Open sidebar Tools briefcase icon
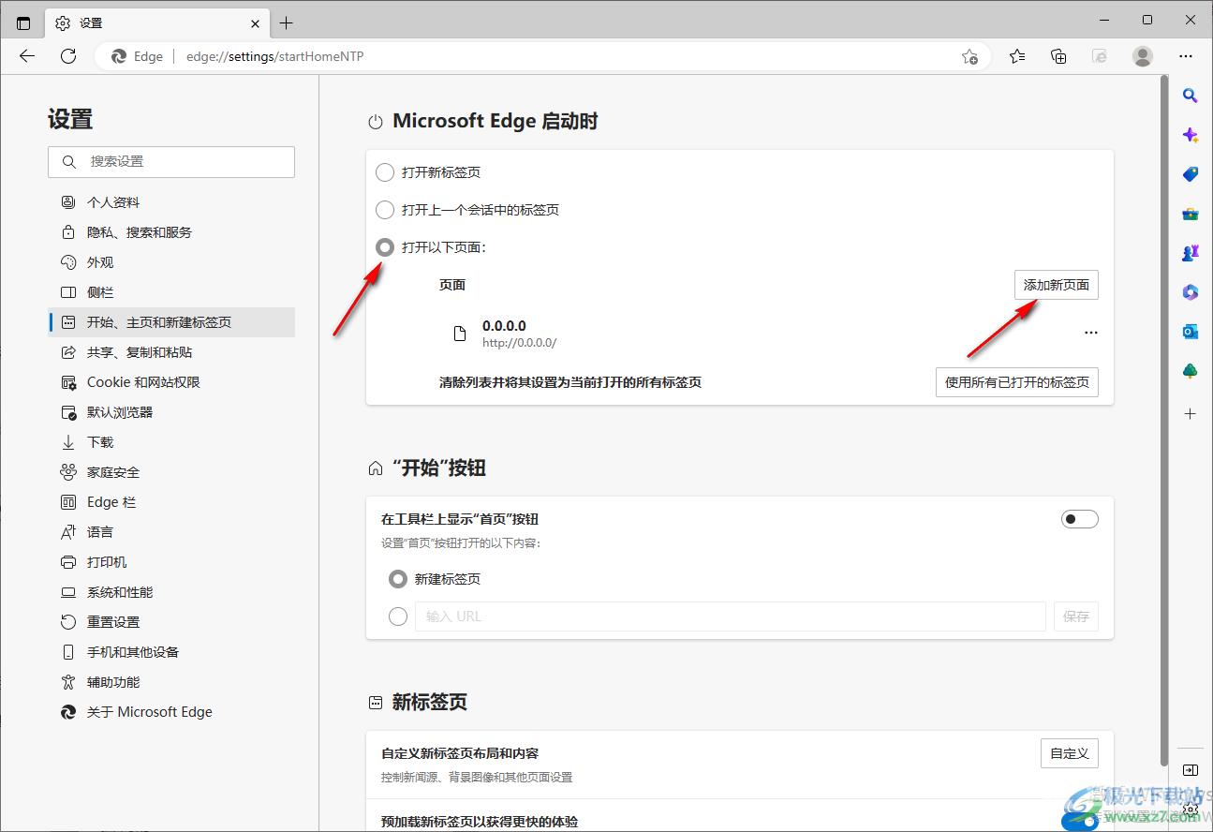This screenshot has height=832, width=1213. tap(1190, 214)
